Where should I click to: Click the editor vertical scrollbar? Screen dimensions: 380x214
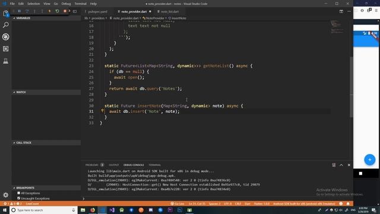(351, 87)
